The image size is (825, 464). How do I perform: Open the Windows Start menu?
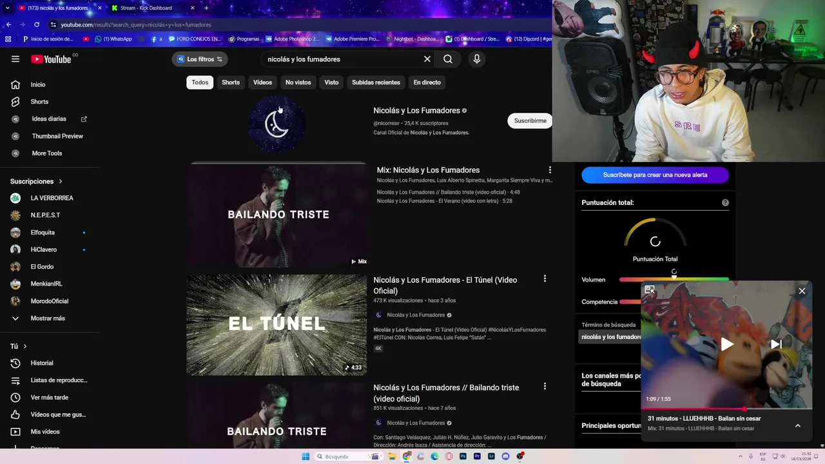[x=306, y=456]
